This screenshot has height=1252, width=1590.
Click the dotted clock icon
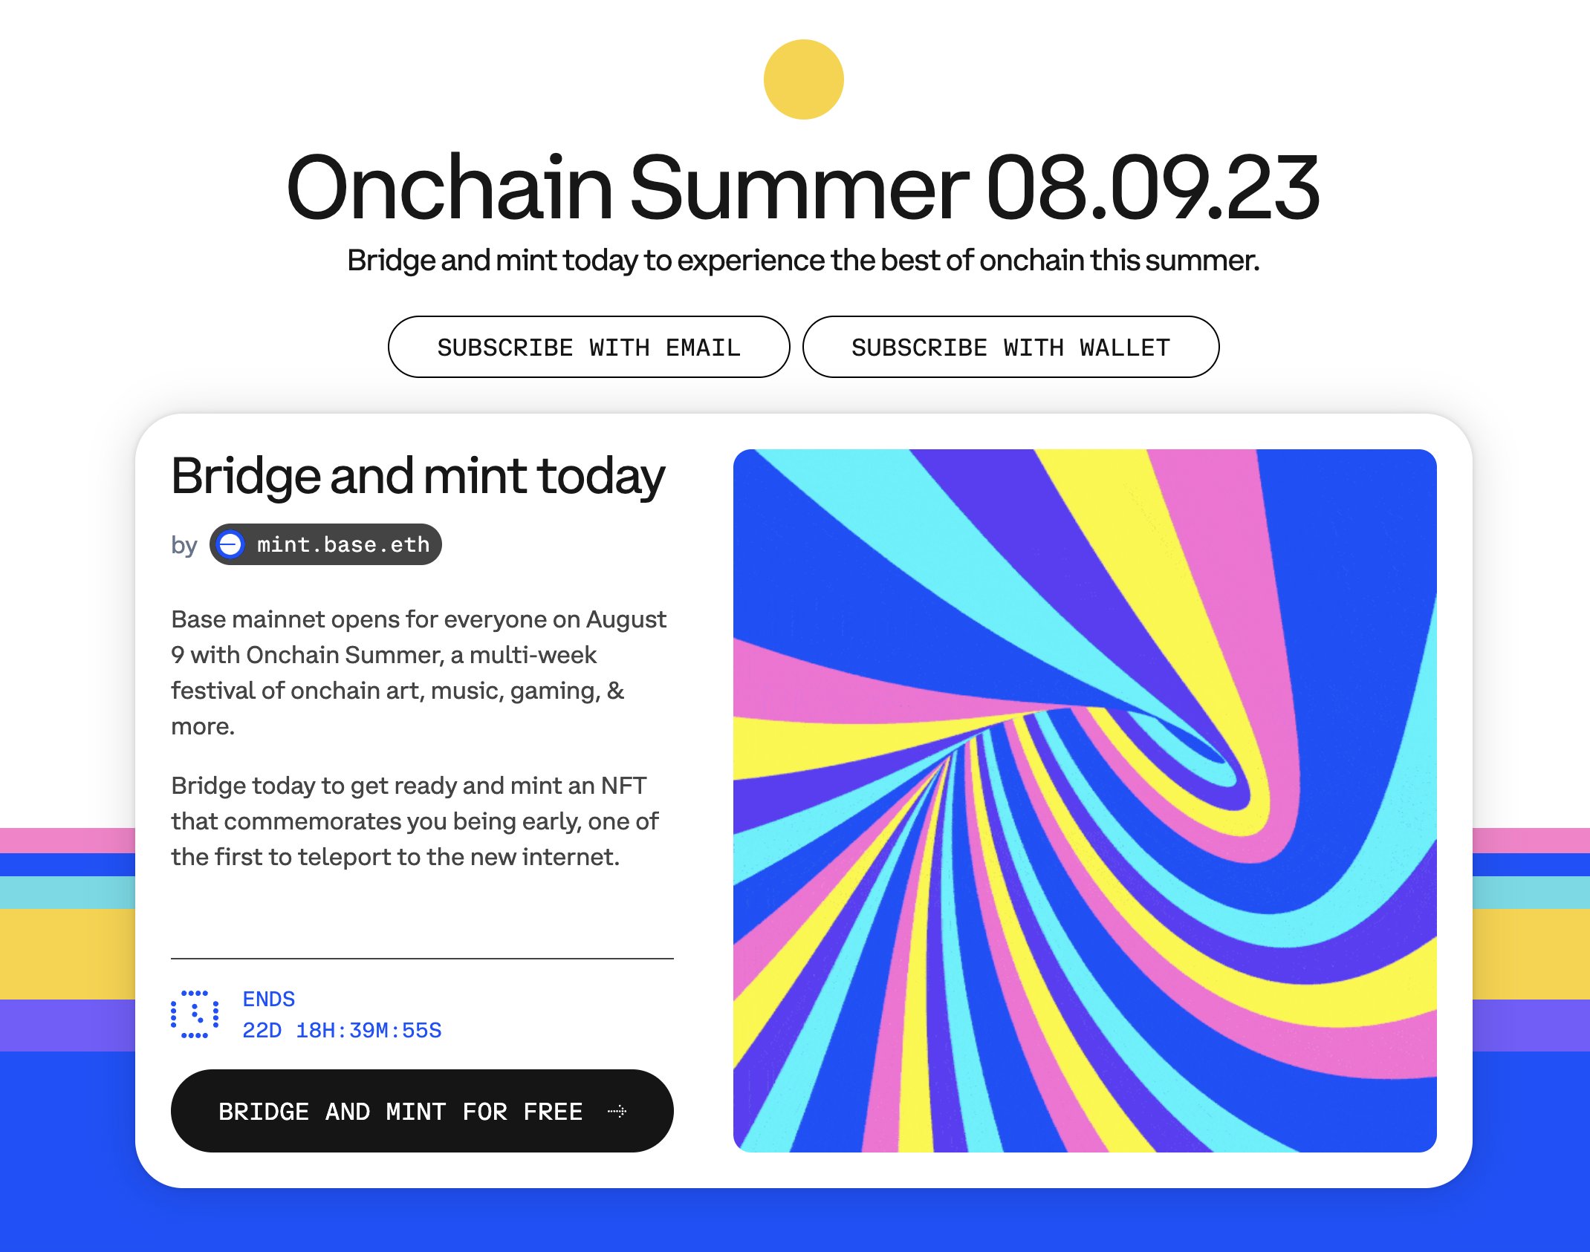click(x=195, y=1014)
